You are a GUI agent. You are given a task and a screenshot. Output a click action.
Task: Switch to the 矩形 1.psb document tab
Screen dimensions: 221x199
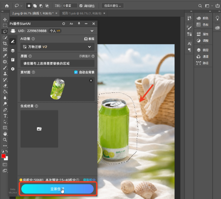(x=82, y=14)
